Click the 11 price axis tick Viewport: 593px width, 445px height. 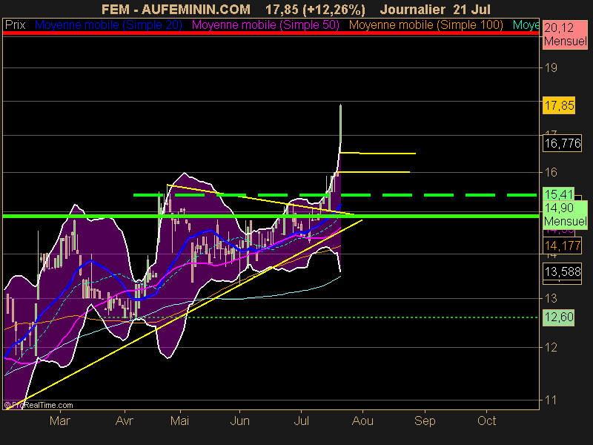tap(551, 400)
